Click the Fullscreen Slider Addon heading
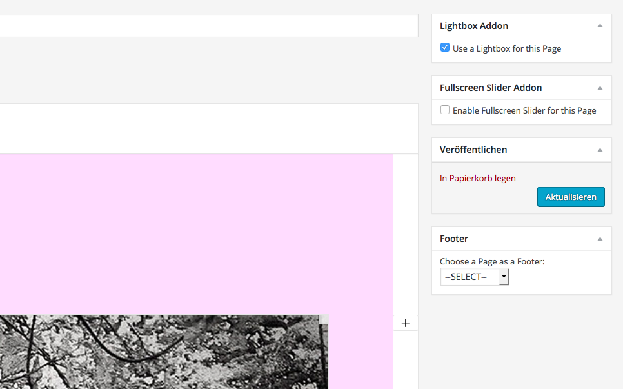 click(x=491, y=88)
